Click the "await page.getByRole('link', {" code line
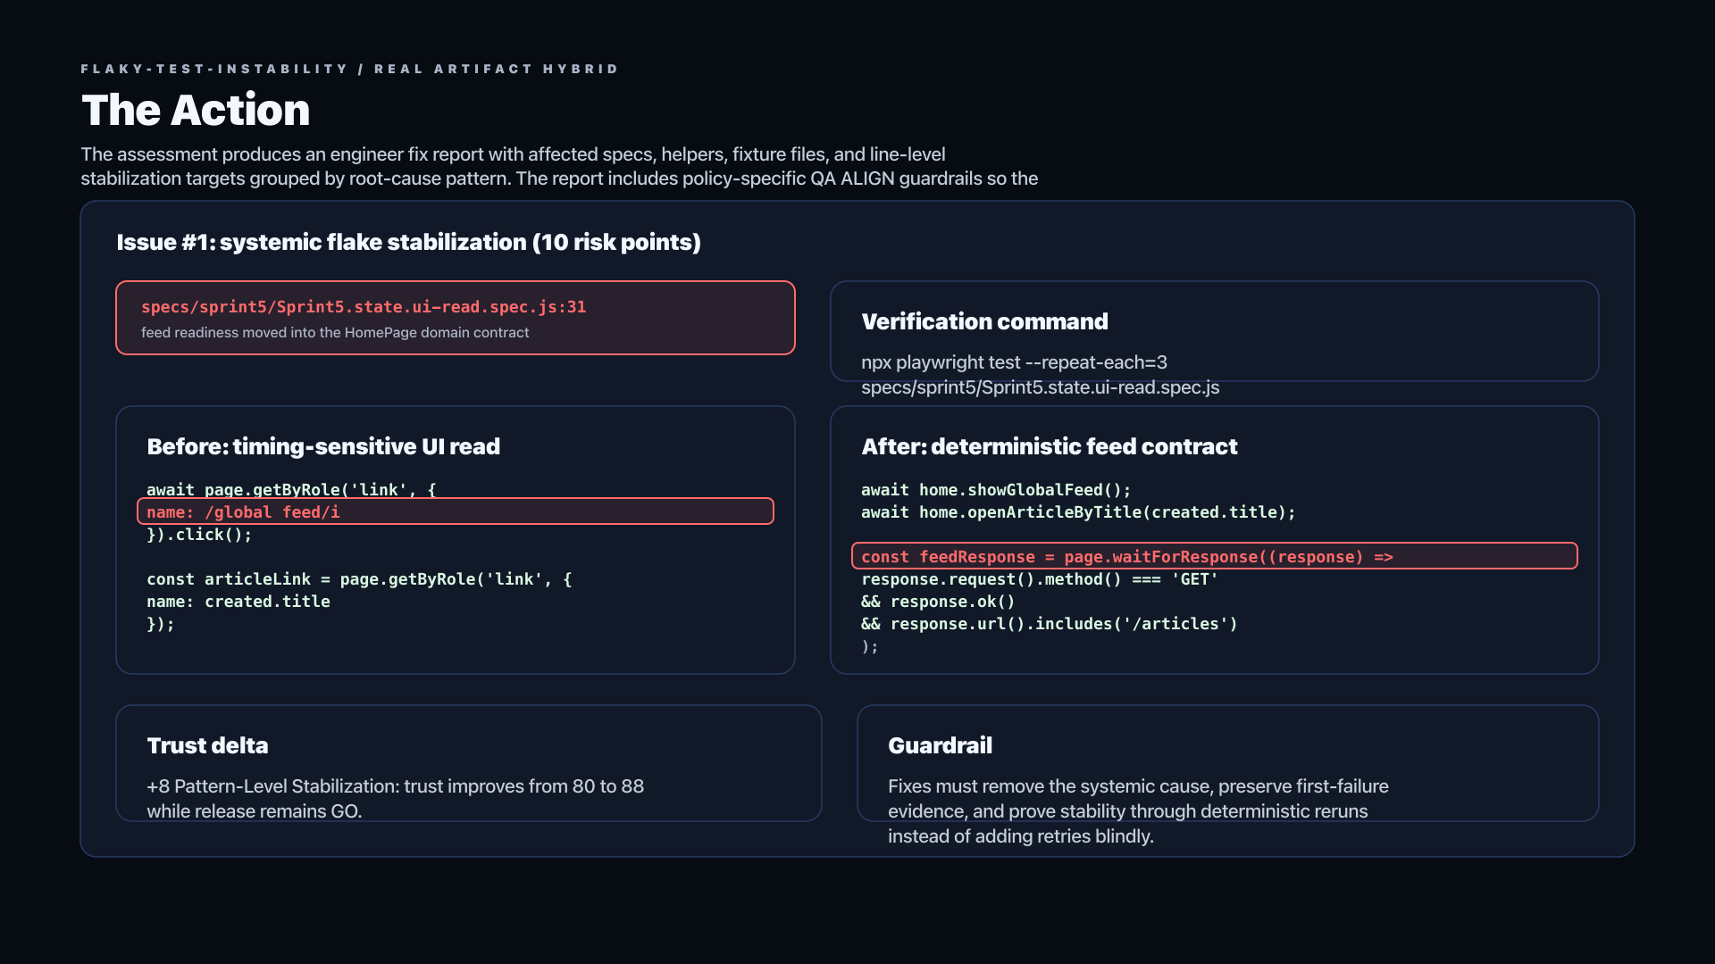1715x964 pixels. (291, 489)
